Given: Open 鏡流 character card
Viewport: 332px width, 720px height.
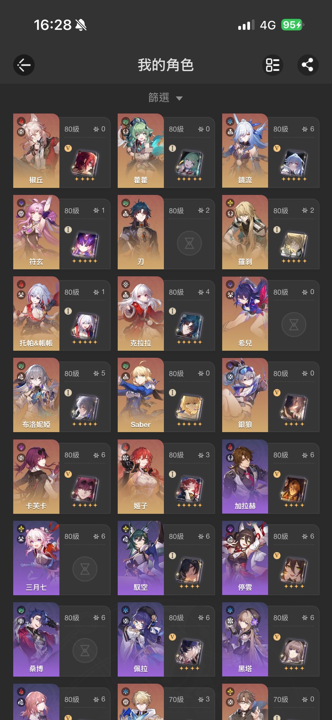Looking at the screenshot, I should coord(270,151).
